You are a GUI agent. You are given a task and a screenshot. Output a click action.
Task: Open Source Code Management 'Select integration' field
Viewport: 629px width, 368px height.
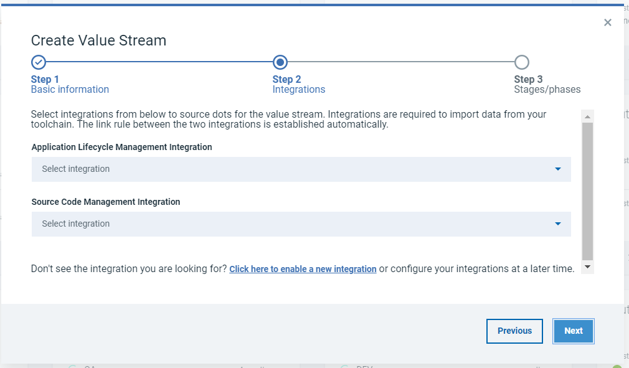[x=293, y=224]
